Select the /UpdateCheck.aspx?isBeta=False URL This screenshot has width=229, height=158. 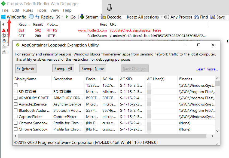136,30
